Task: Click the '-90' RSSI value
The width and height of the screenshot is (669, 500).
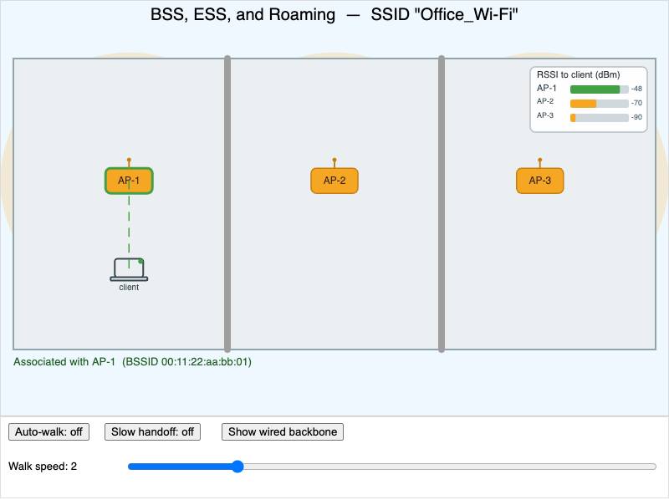Action: tap(636, 117)
